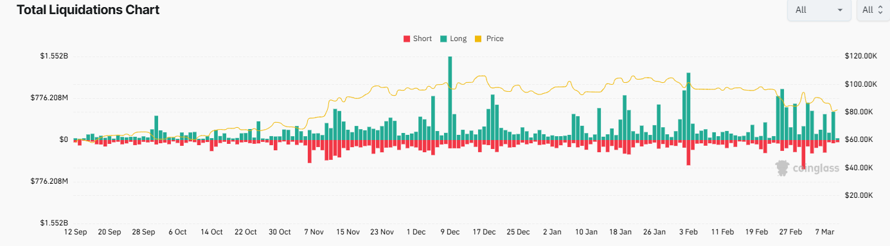Open the second All dropdown with up-down arrows

click(873, 10)
